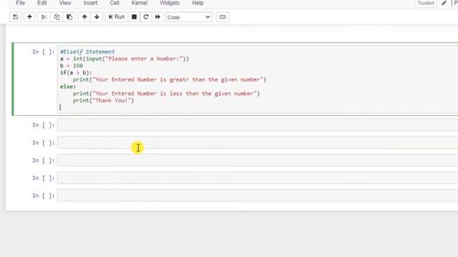Open the Cell menu
The width and height of the screenshot is (458, 257).
114,3
